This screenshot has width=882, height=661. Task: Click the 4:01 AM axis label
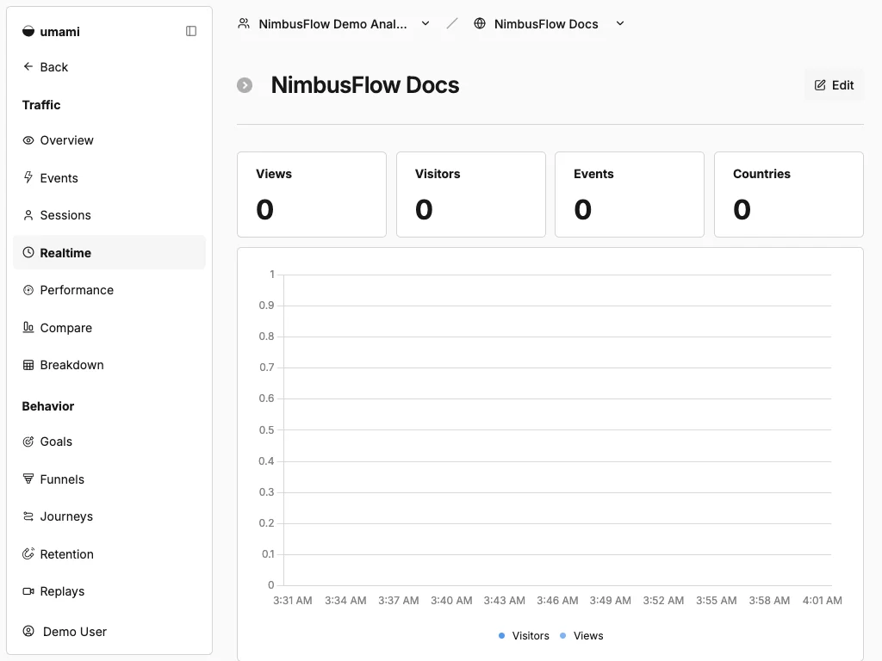coord(823,600)
